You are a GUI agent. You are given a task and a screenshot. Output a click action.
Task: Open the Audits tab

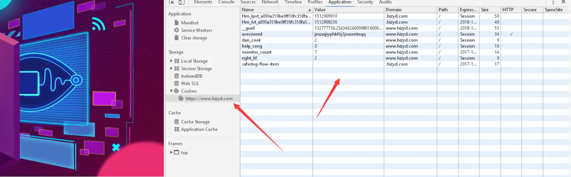[x=385, y=2]
